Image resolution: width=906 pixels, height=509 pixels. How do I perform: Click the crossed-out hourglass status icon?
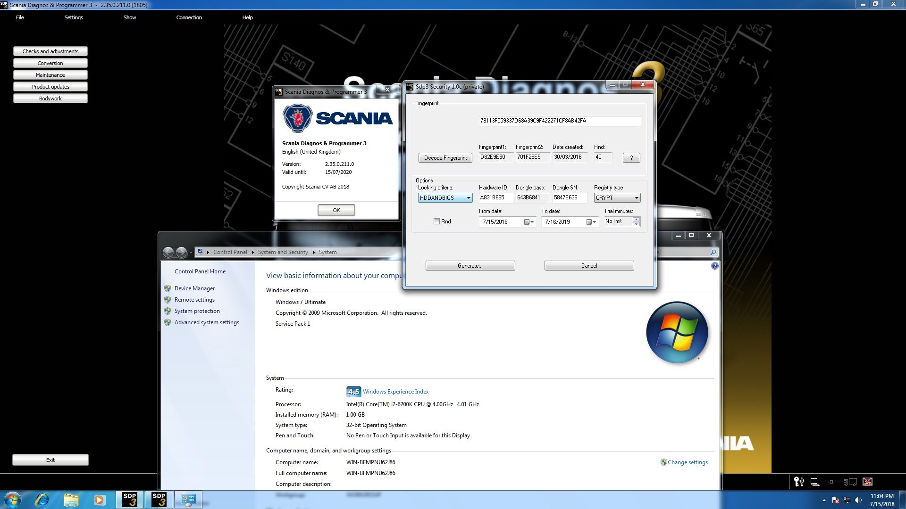coord(867,482)
